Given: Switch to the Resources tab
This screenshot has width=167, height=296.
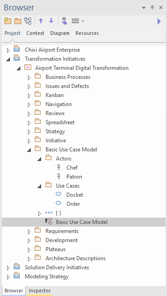Looking at the screenshot, I should click(87, 33).
